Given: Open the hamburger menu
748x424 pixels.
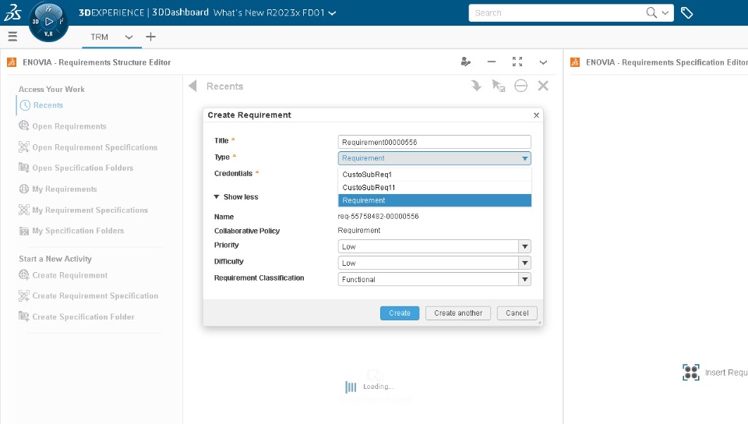Looking at the screenshot, I should (13, 37).
